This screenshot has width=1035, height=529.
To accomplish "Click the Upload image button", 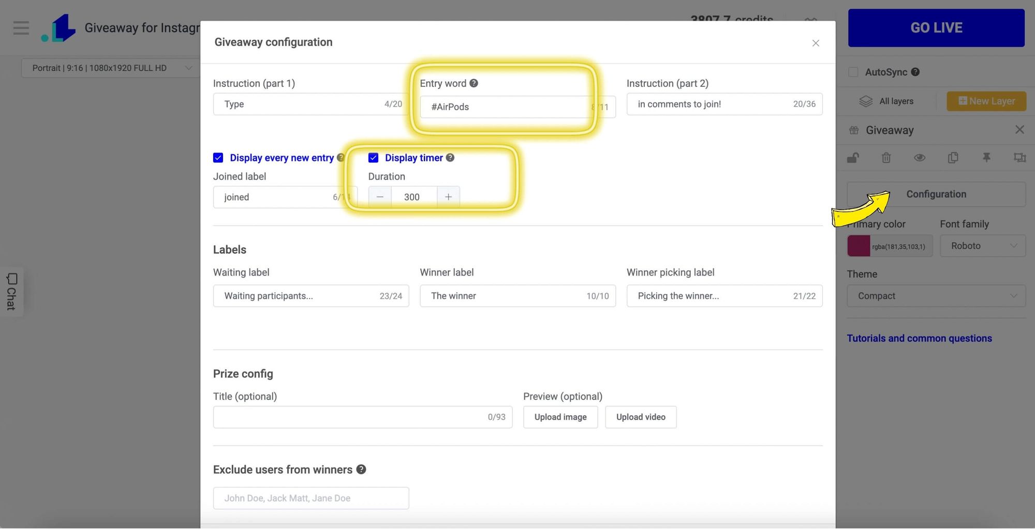I will (x=560, y=417).
